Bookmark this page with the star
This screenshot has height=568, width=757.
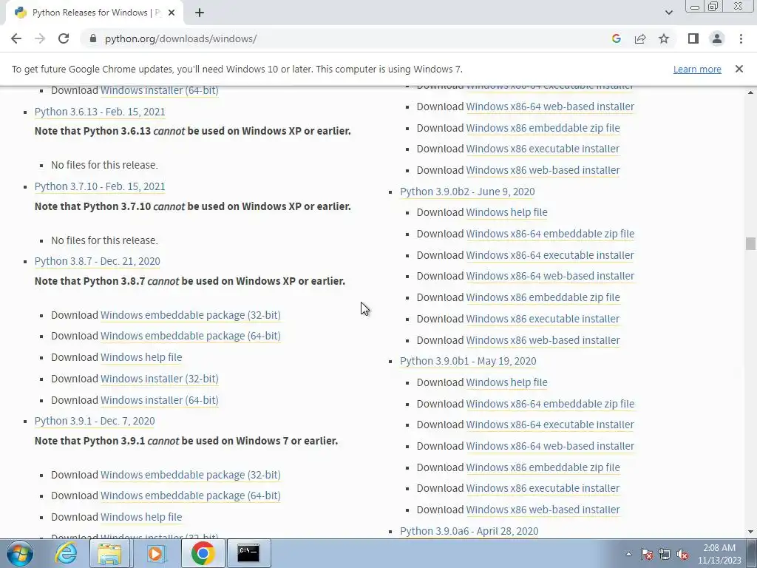[x=664, y=38]
